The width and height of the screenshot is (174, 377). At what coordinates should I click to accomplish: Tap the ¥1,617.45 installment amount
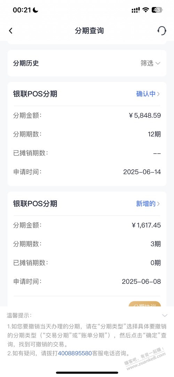[146, 225]
